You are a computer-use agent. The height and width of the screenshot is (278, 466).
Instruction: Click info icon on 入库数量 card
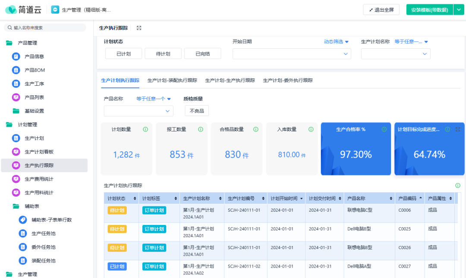[x=311, y=129]
